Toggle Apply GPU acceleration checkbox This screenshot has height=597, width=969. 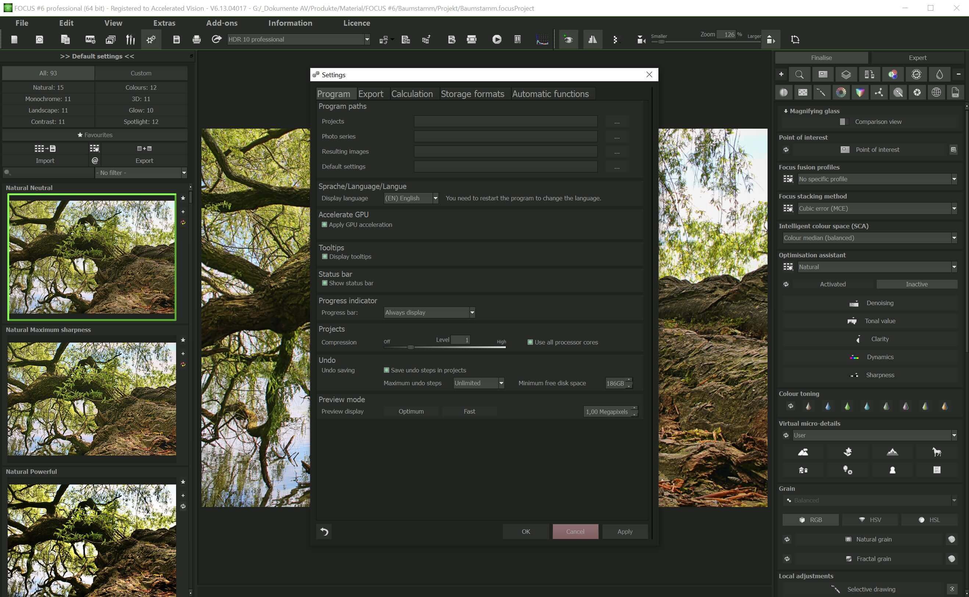(325, 225)
